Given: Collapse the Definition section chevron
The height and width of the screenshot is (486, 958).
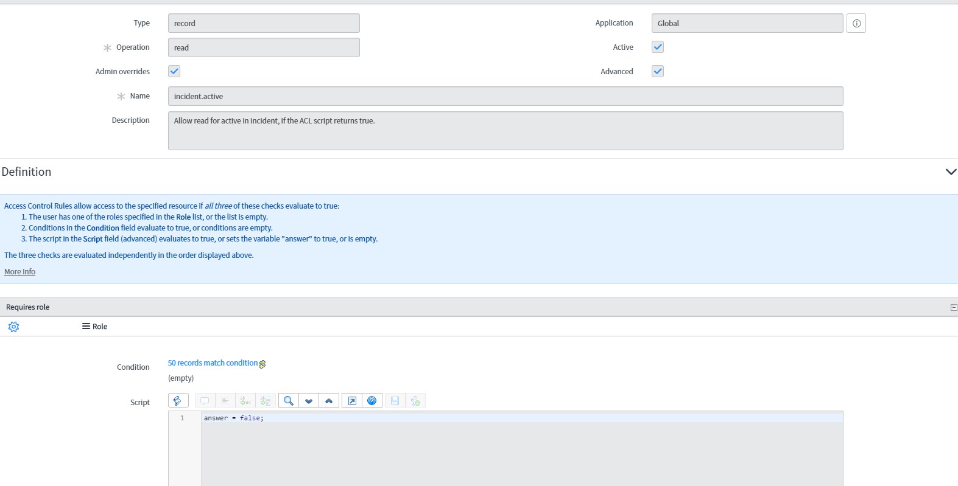Looking at the screenshot, I should coord(951,172).
